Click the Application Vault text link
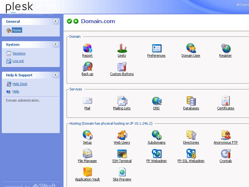The height and width of the screenshot is (187, 249). tap(87, 179)
